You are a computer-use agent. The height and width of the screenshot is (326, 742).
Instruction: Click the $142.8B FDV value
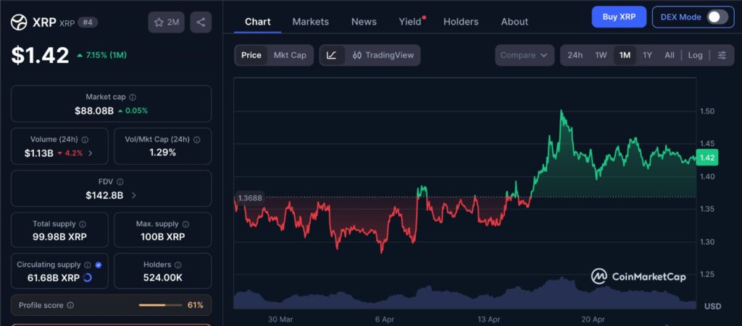tap(104, 195)
